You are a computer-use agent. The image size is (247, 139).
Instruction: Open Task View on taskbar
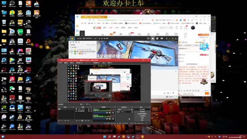(114, 137)
